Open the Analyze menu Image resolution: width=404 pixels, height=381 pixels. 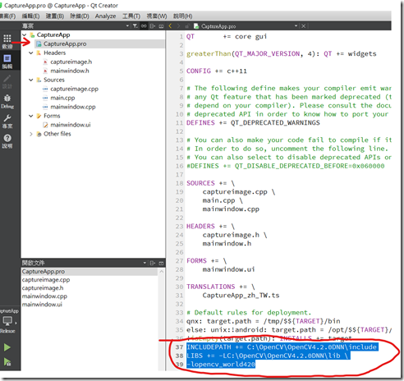click(x=105, y=16)
